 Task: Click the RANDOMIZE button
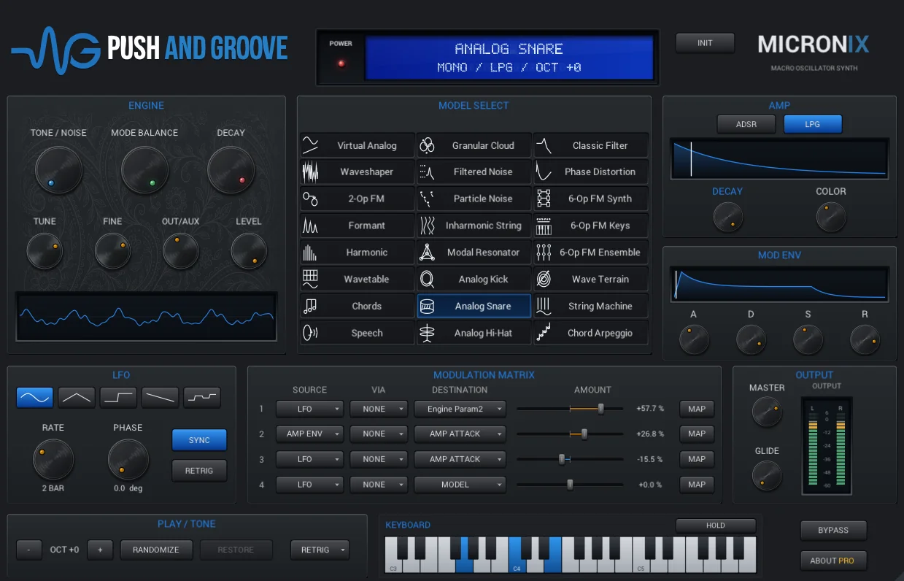coord(155,550)
